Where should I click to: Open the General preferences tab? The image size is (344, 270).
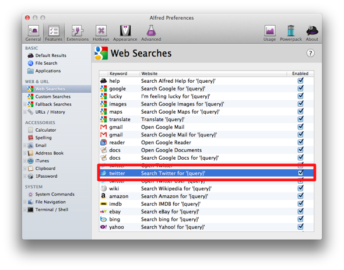tap(33, 33)
